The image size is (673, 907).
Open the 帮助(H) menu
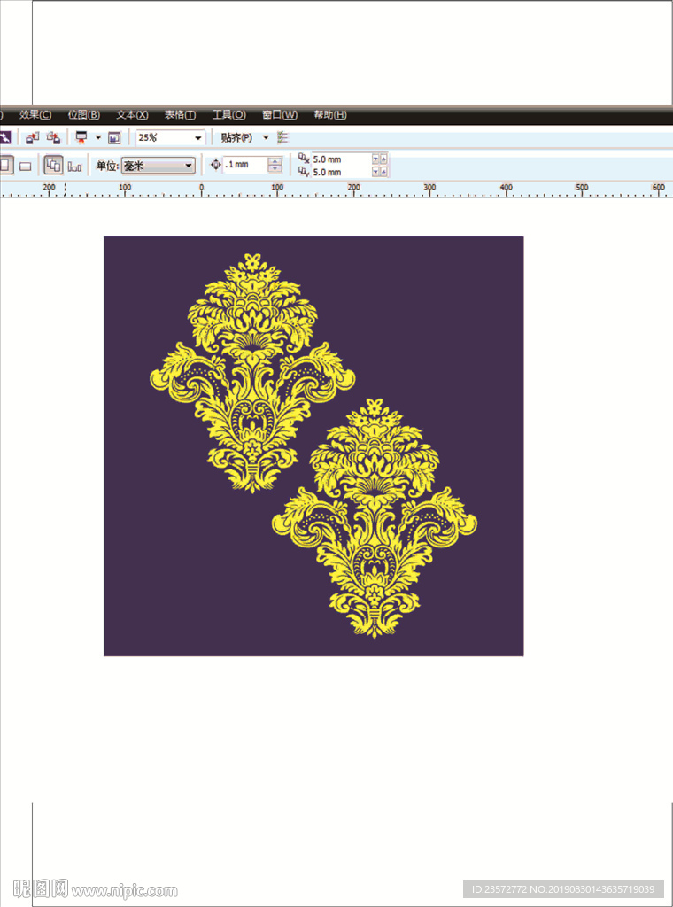point(330,115)
